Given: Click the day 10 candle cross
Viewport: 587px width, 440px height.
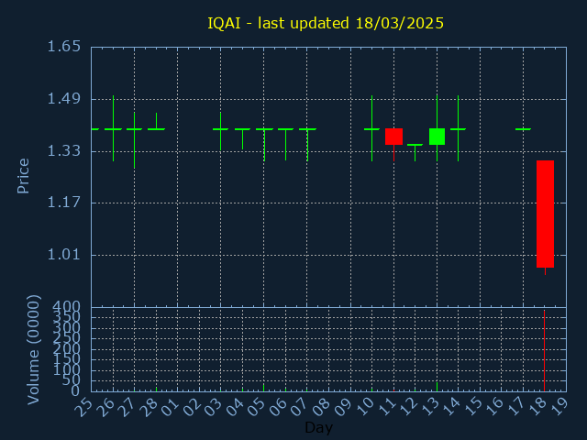Looking at the screenshot, I should 371,128.
